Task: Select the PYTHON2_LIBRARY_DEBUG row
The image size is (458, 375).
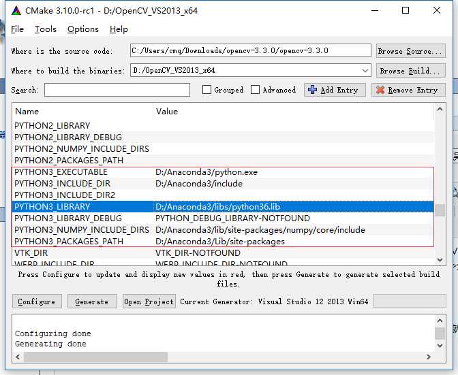Action: point(224,137)
